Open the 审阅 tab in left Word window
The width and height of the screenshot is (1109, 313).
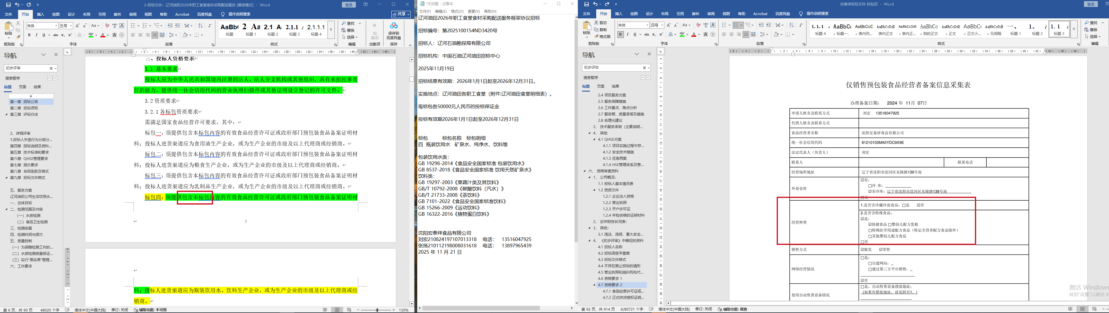click(133, 14)
